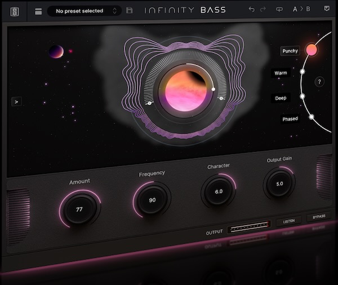The height and width of the screenshot is (285, 338).
Task: Click the preset up/down stepper arrows
Action: pyautogui.click(x=115, y=11)
